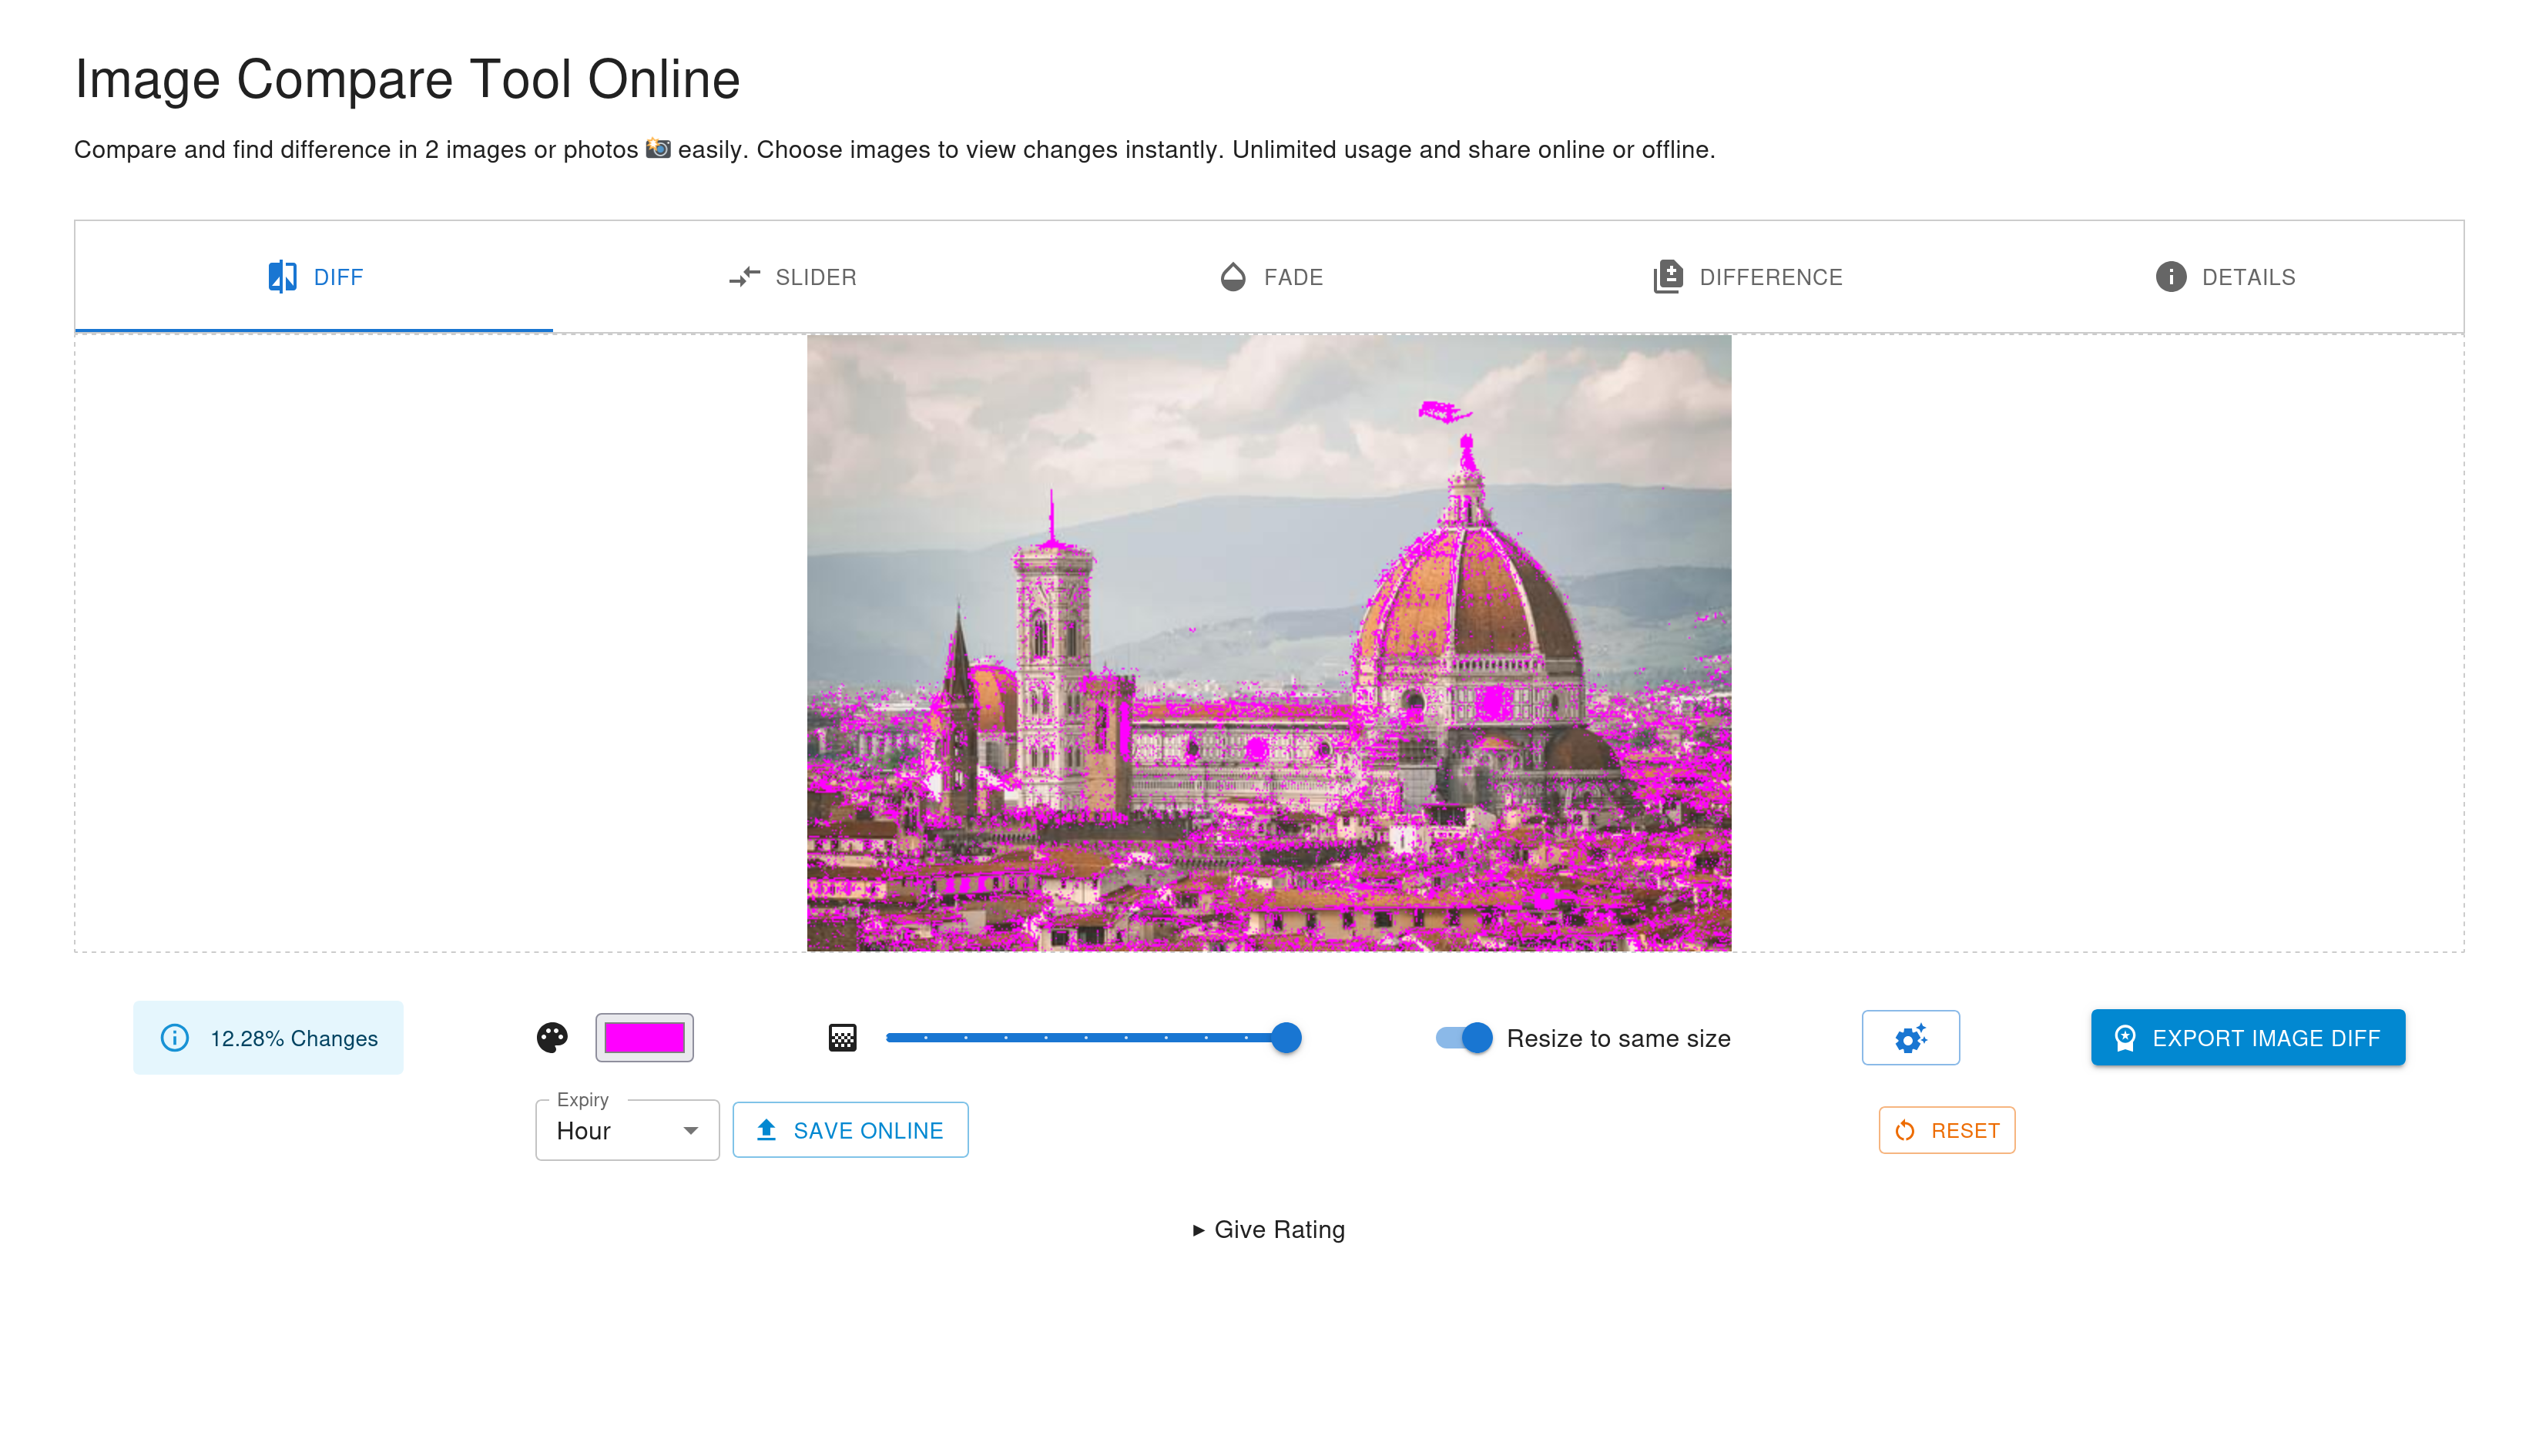The width and height of the screenshot is (2539, 1456).
Task: Click the award icon on Export button
Action: click(2125, 1038)
